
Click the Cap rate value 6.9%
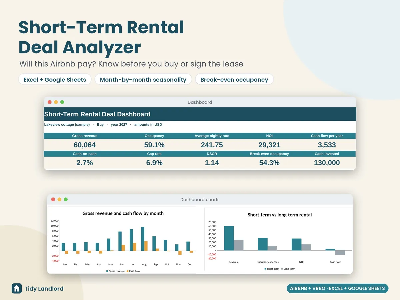[154, 163]
